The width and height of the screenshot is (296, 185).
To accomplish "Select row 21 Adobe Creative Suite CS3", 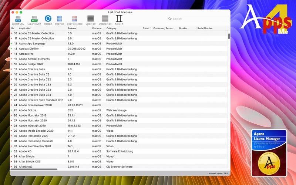I will coord(119,90).
